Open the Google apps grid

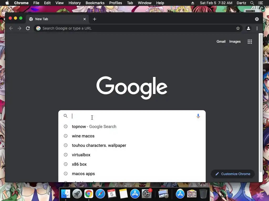pyautogui.click(x=250, y=42)
